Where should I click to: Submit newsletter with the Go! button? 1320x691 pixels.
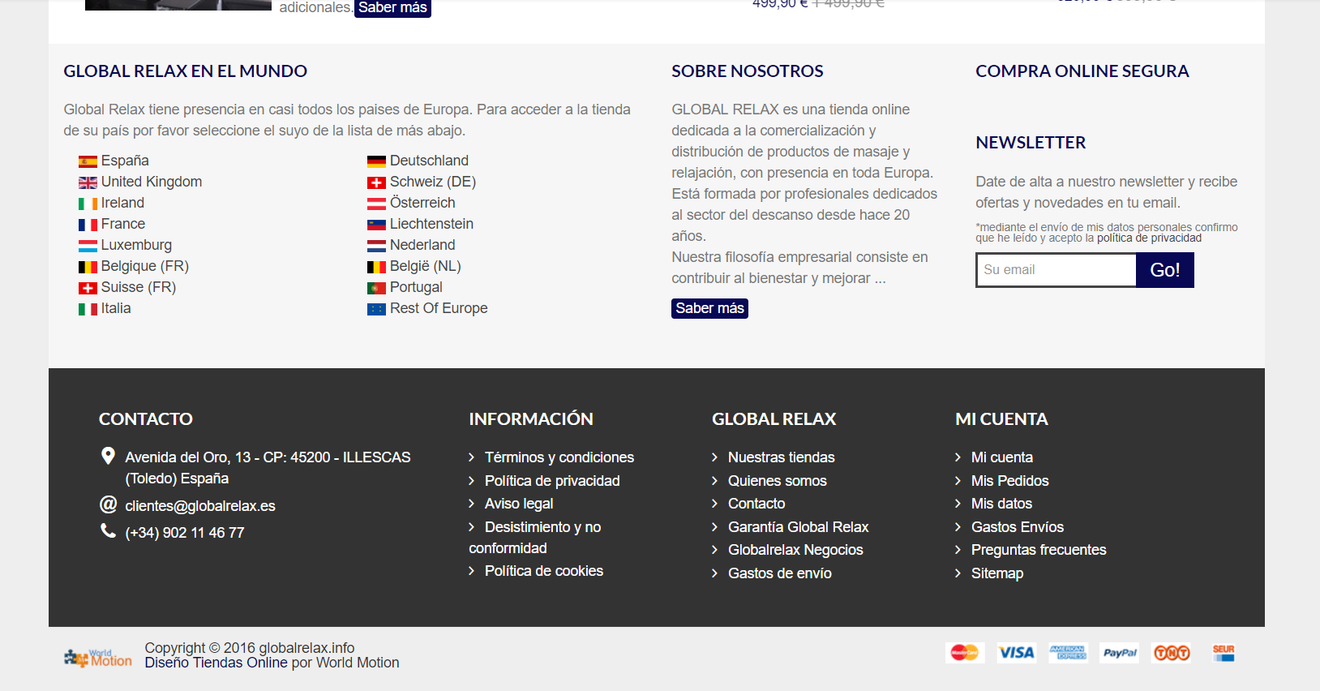coord(1165,270)
